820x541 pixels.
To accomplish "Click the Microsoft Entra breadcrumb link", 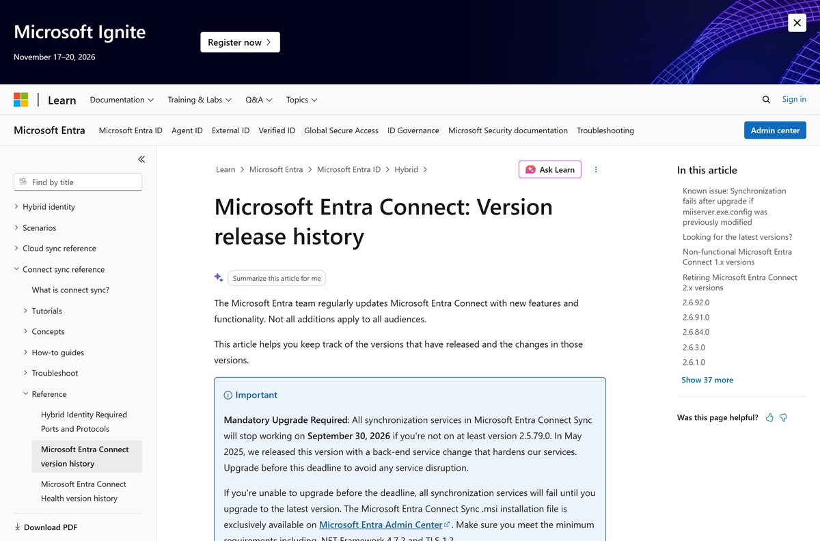I will click(276, 169).
